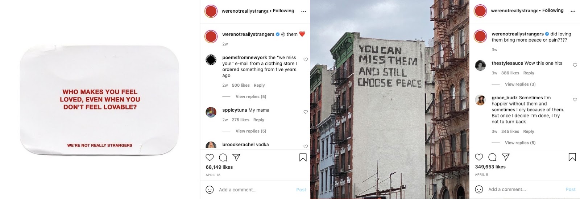
Task: Expand View replies (5) under poemsfromnewyork comment
Action: click(251, 96)
